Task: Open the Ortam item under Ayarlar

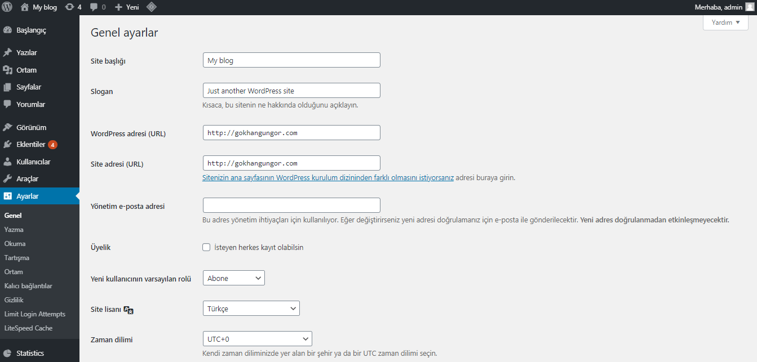Action: point(14,272)
